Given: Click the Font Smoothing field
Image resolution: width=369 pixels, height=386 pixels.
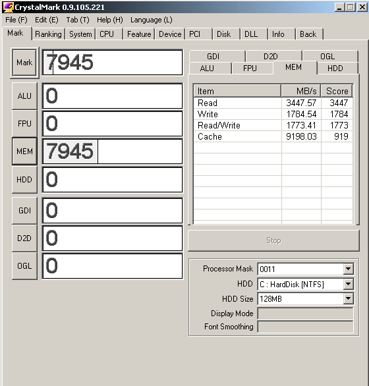Looking at the screenshot, I should coord(305,327).
